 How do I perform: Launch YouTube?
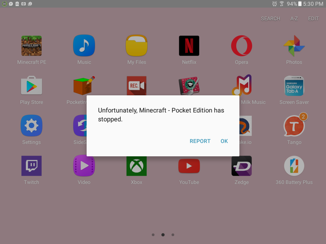189,166
